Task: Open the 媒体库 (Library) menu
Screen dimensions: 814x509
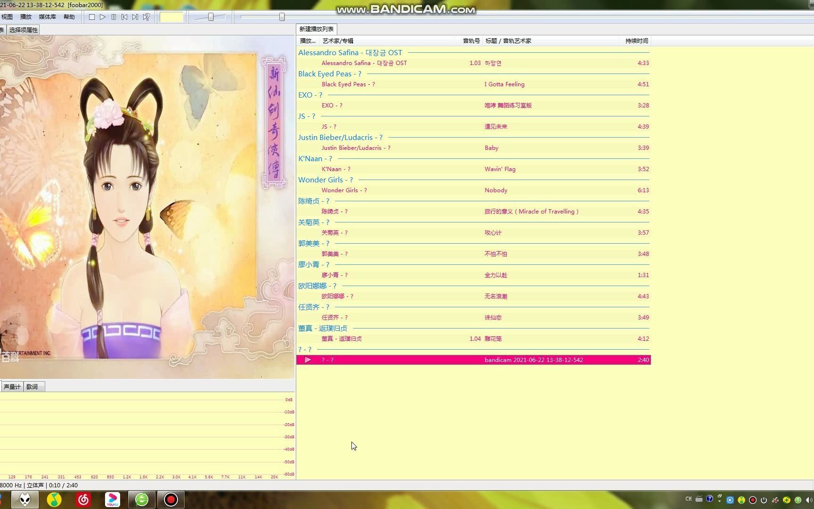Action: pos(48,17)
